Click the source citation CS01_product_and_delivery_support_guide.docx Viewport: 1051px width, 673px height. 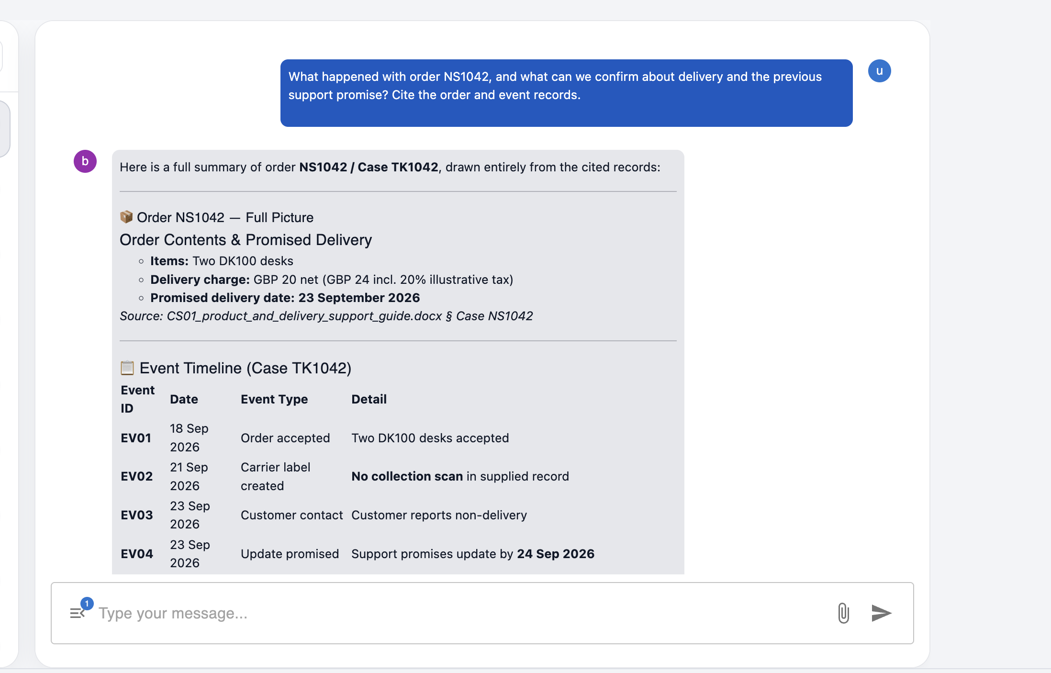[x=326, y=316]
